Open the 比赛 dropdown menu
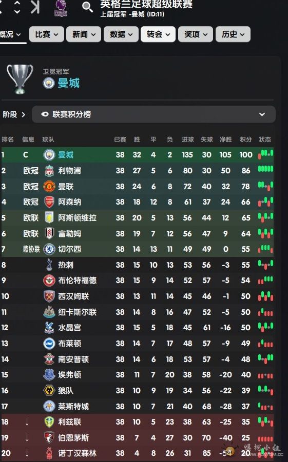This screenshot has height=462, width=288. (x=47, y=34)
